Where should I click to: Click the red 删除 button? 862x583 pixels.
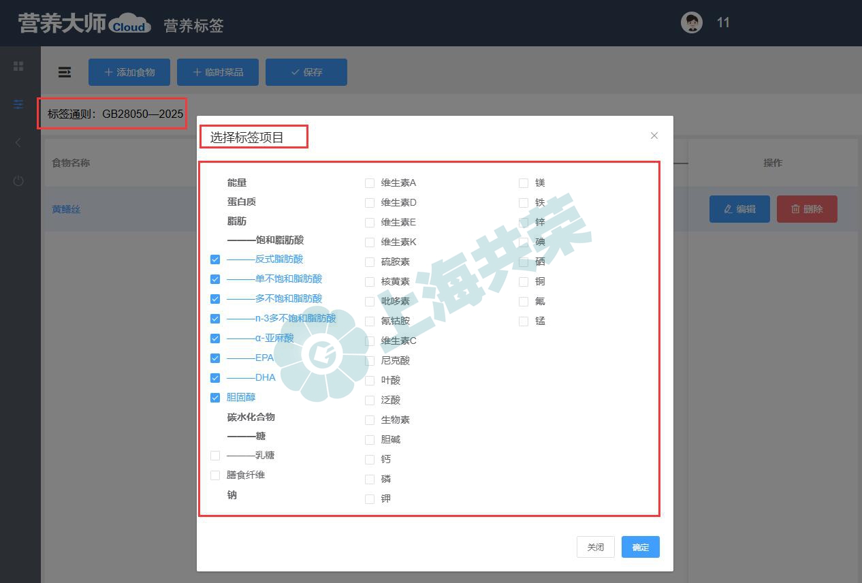coord(807,209)
